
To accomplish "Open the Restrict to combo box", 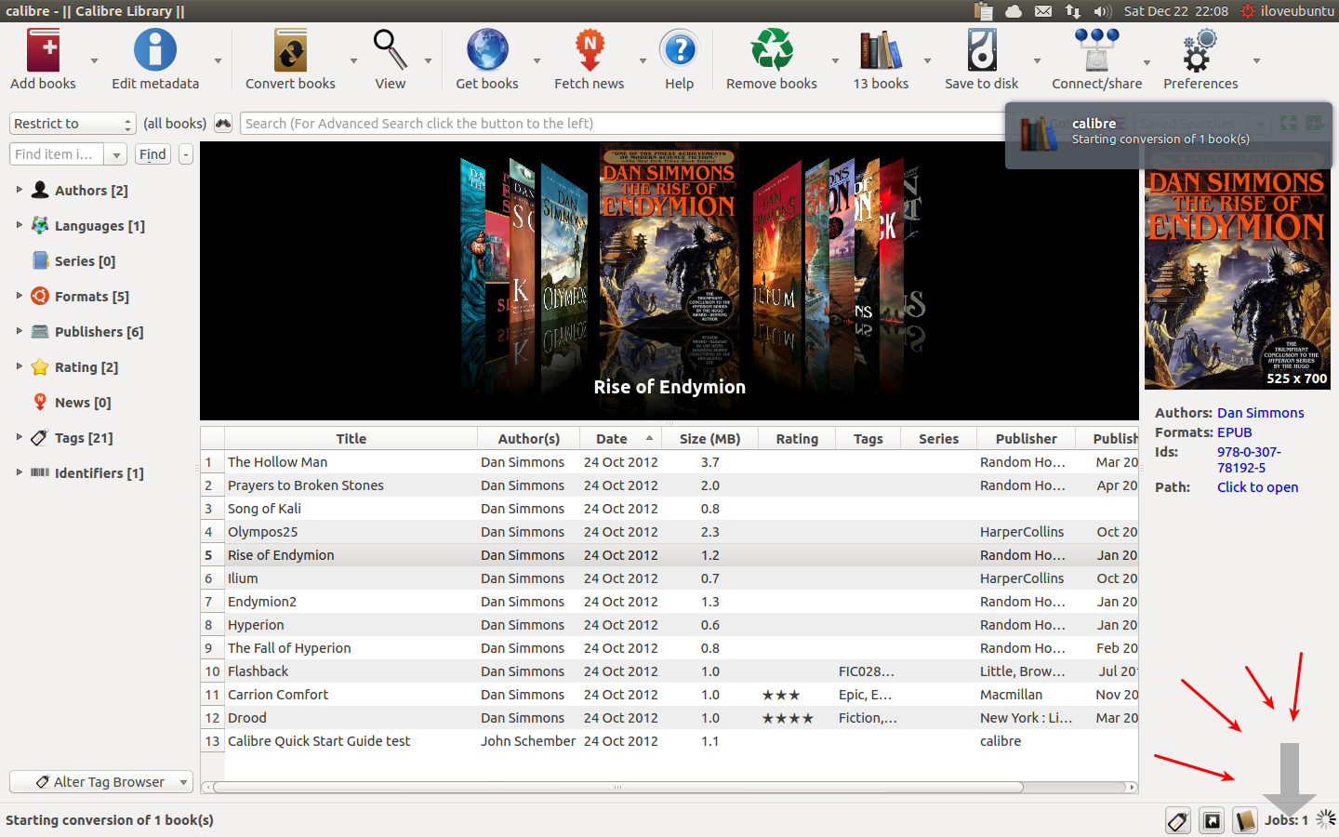I will [x=73, y=124].
